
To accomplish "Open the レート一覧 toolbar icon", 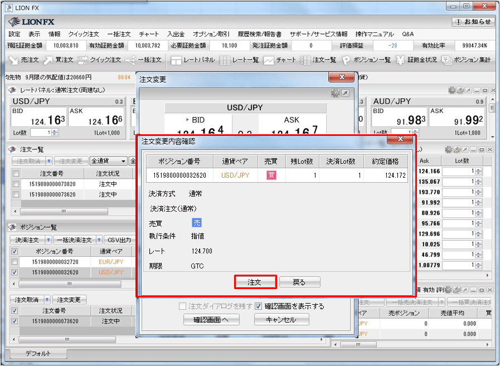I will 239,60.
